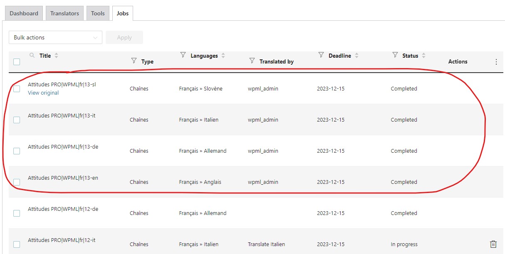This screenshot has width=505, height=254.
Task: Open the Status column filter icon
Action: (395, 55)
